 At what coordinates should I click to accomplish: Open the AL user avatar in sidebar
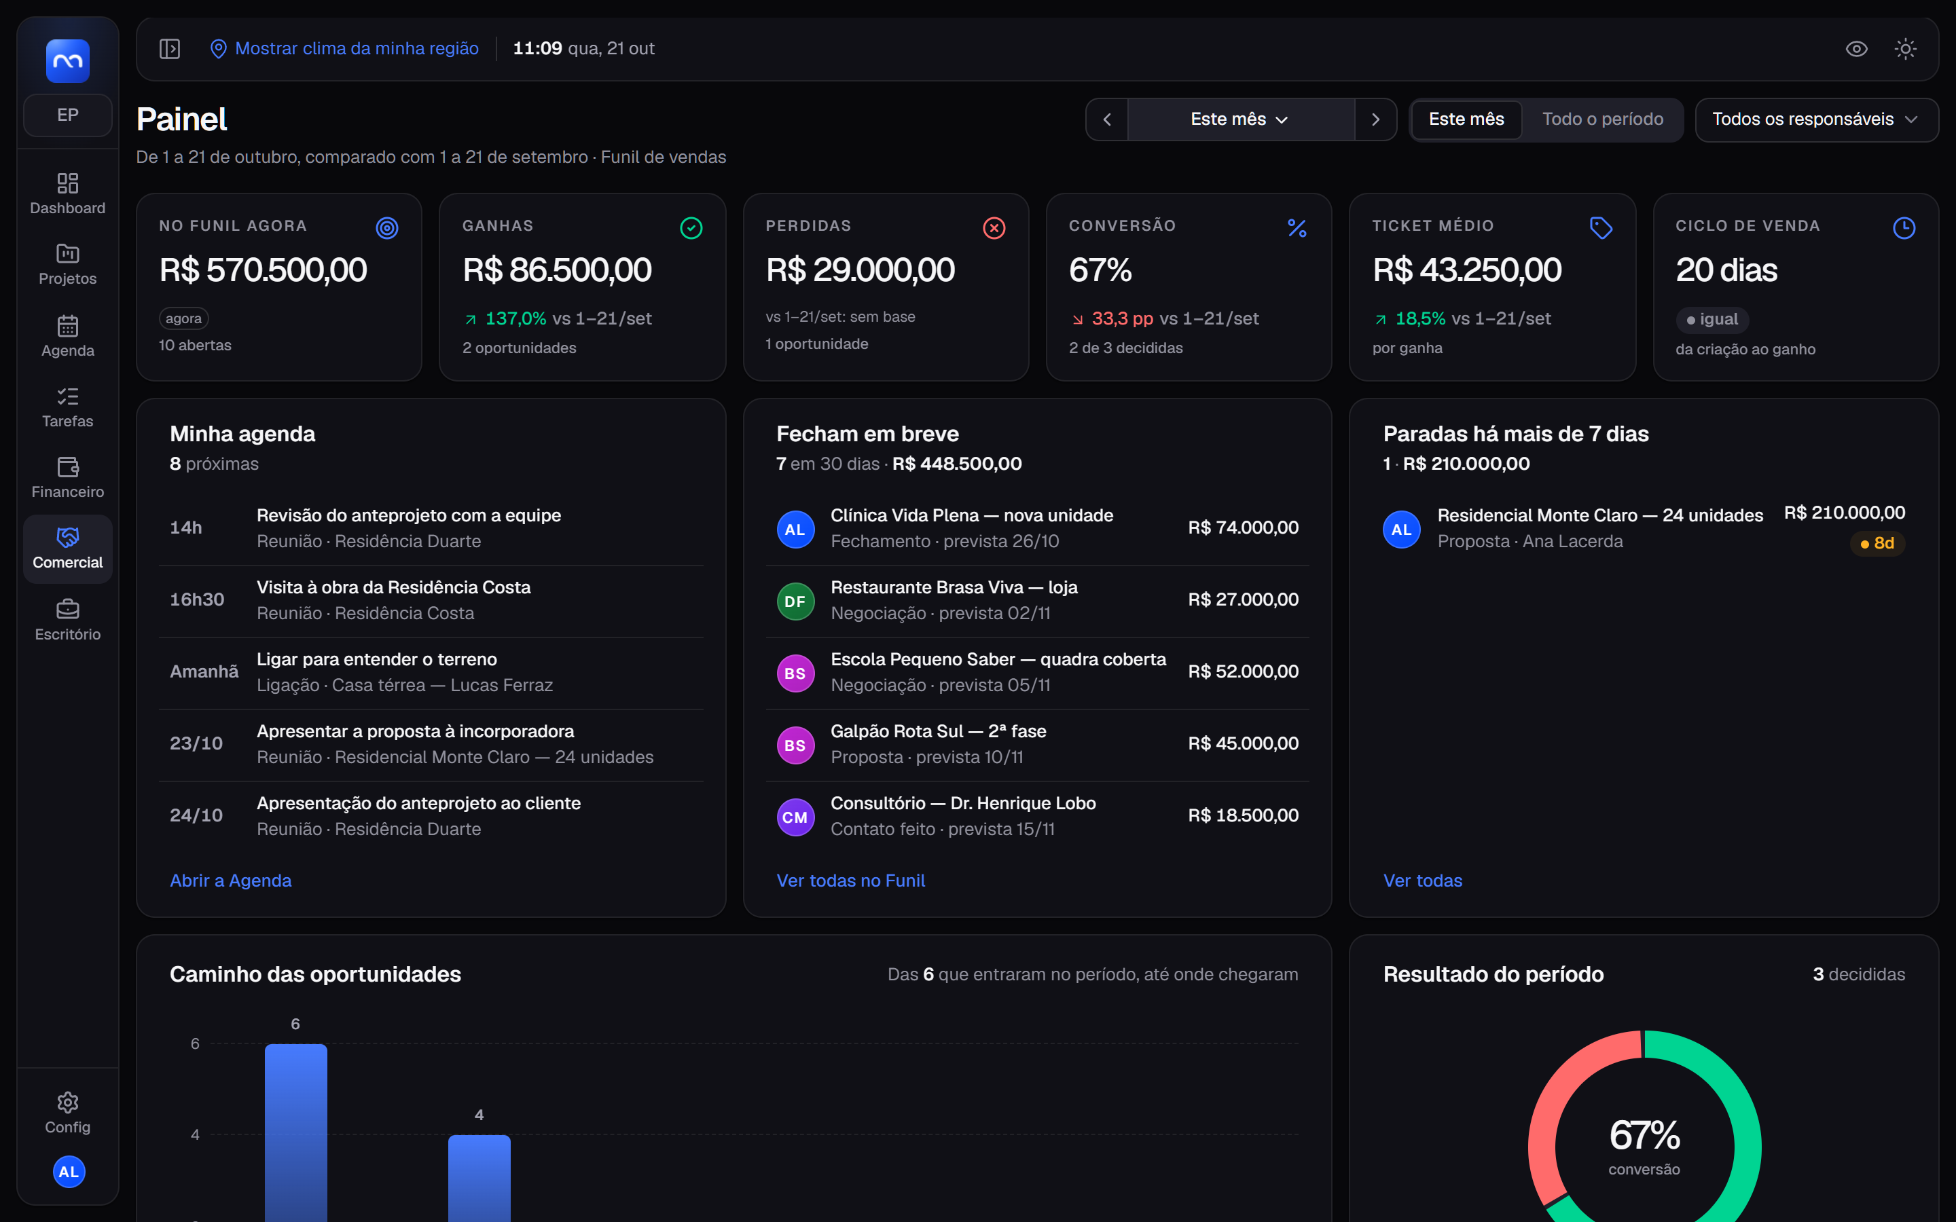coord(69,1172)
